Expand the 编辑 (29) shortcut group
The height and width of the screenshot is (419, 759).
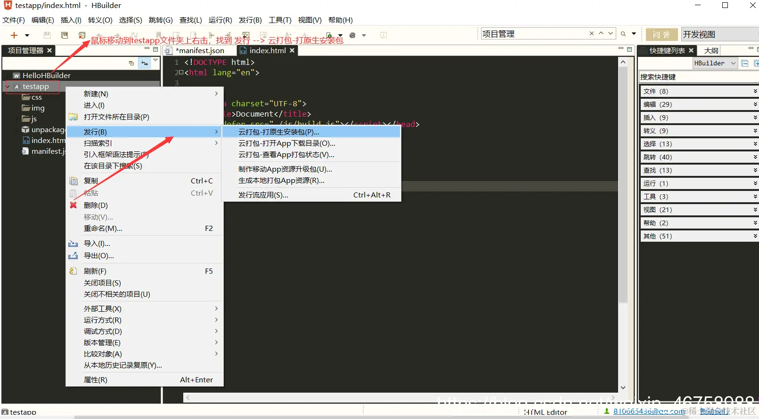point(699,104)
